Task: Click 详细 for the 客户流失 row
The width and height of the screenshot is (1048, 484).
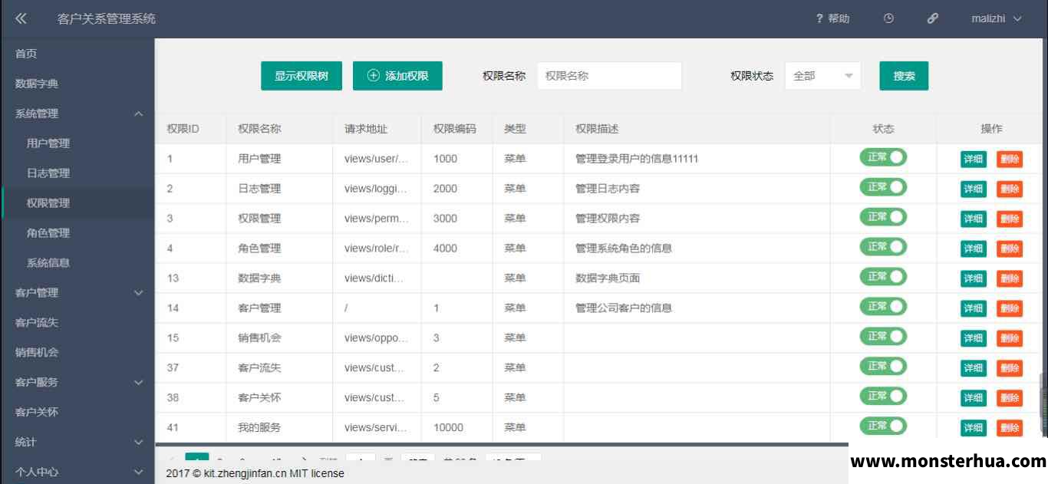Action: [x=974, y=369]
